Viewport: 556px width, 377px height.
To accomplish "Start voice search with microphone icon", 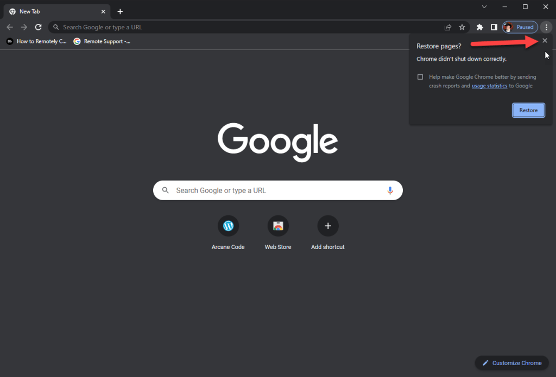I will pos(390,190).
